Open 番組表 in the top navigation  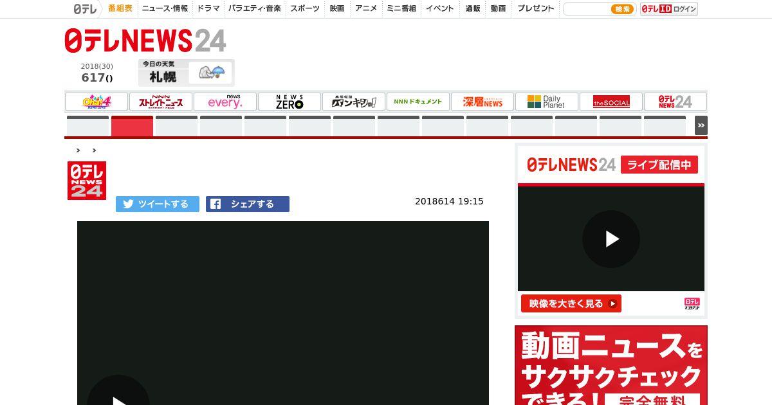120,8
